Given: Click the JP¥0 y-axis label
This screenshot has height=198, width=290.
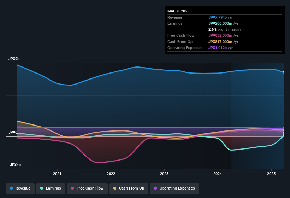Looking at the screenshot, I should (13, 132).
